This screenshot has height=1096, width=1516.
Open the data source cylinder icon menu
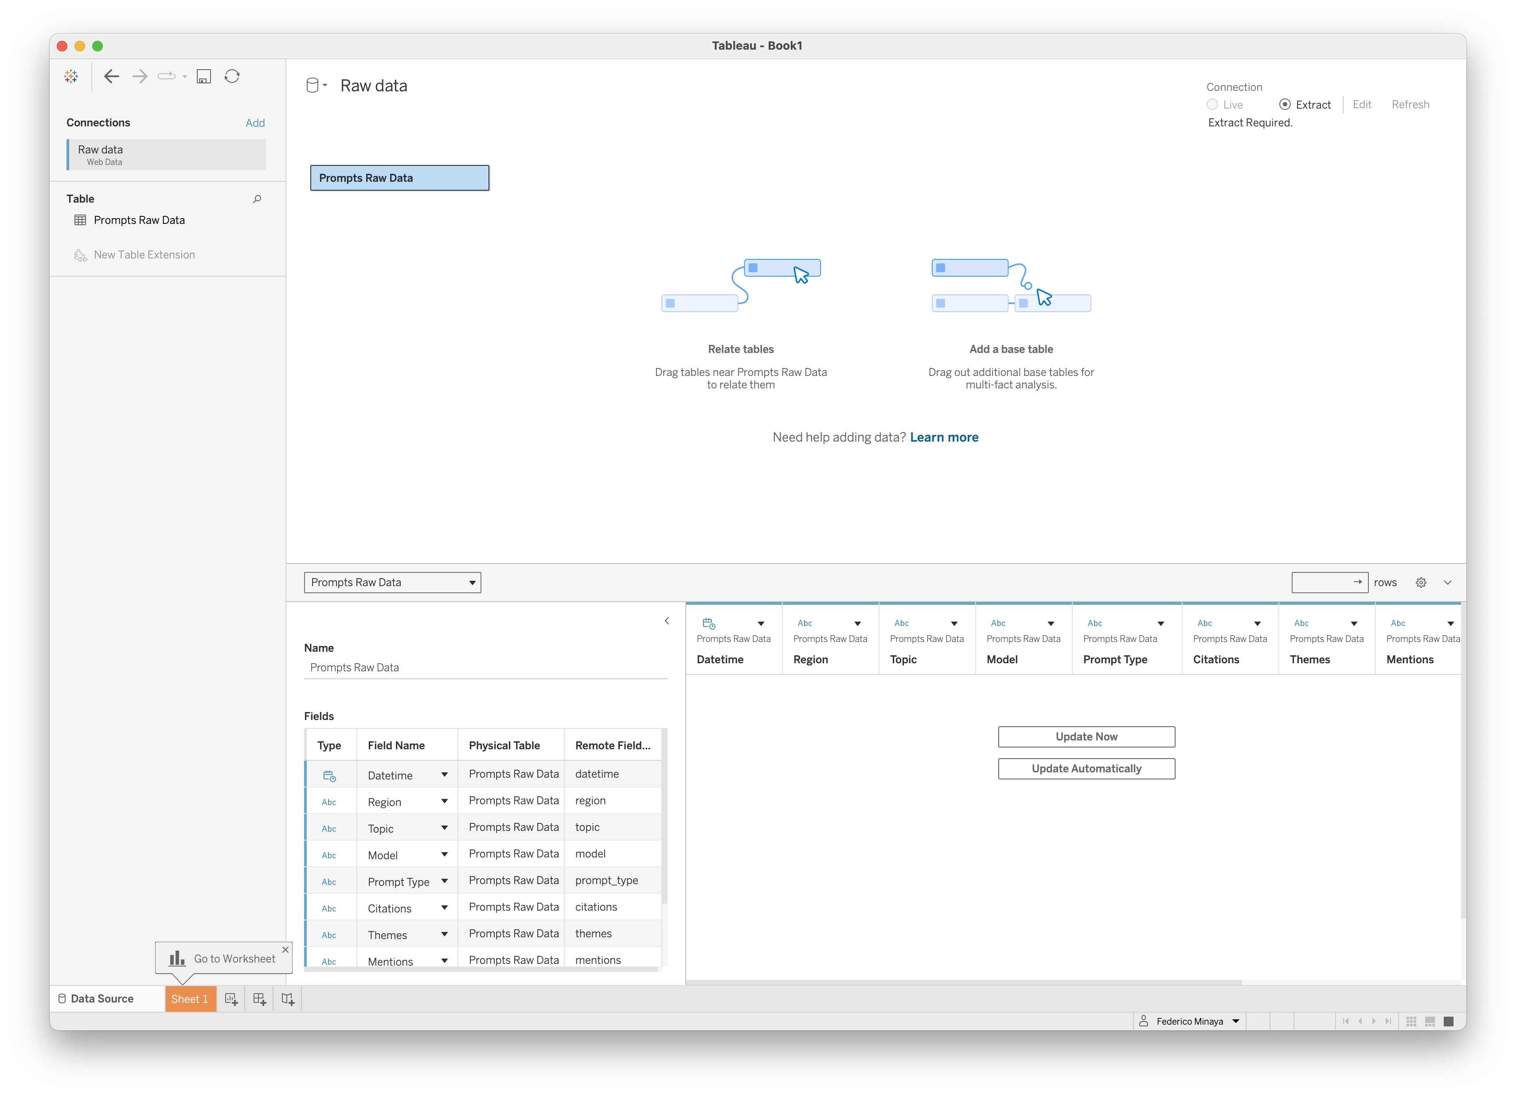pyautogui.click(x=316, y=86)
